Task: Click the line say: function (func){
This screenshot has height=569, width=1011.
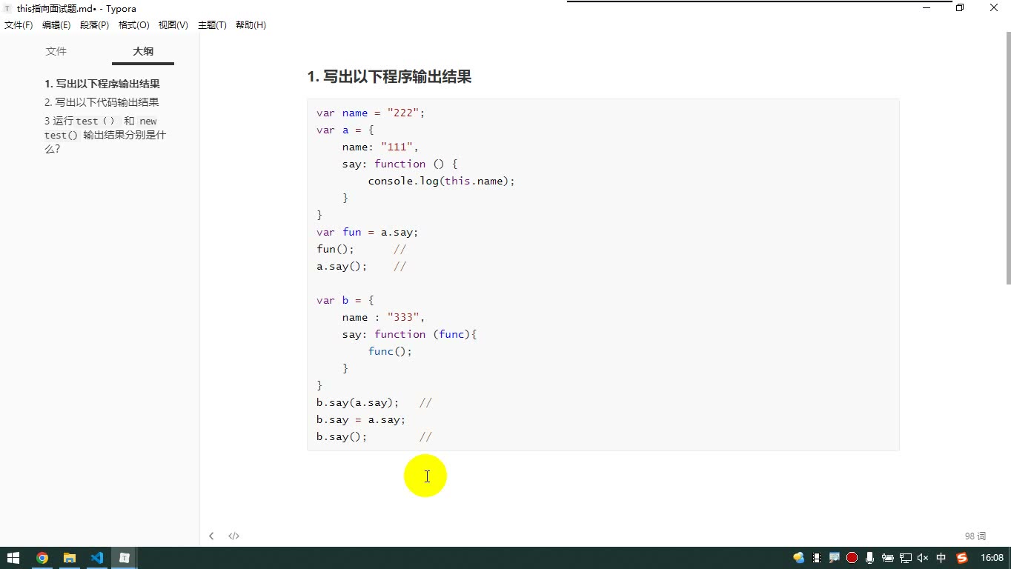Action: pos(409,334)
